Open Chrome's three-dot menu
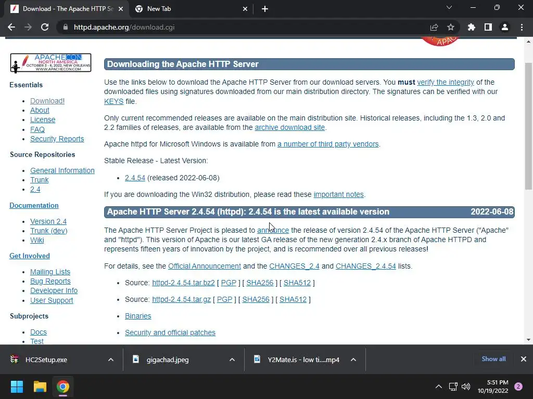Viewport: 533px width, 399px height. click(x=522, y=27)
